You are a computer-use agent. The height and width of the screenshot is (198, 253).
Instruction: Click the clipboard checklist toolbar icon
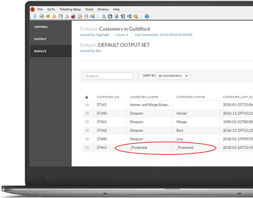[x=123, y=16]
